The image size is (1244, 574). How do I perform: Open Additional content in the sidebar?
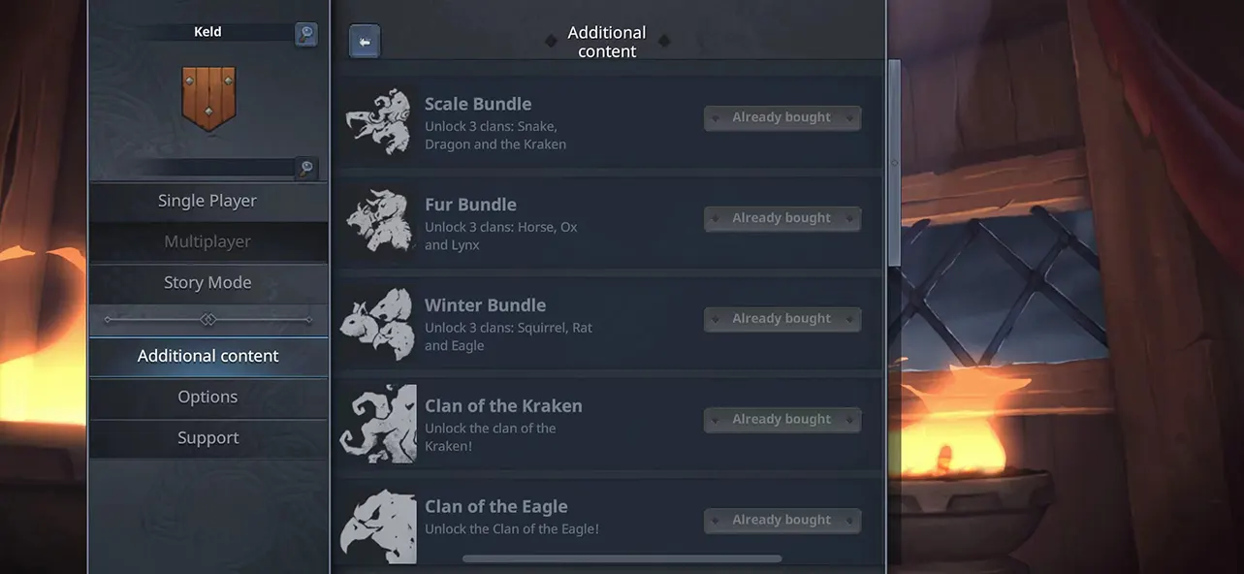[x=207, y=356]
